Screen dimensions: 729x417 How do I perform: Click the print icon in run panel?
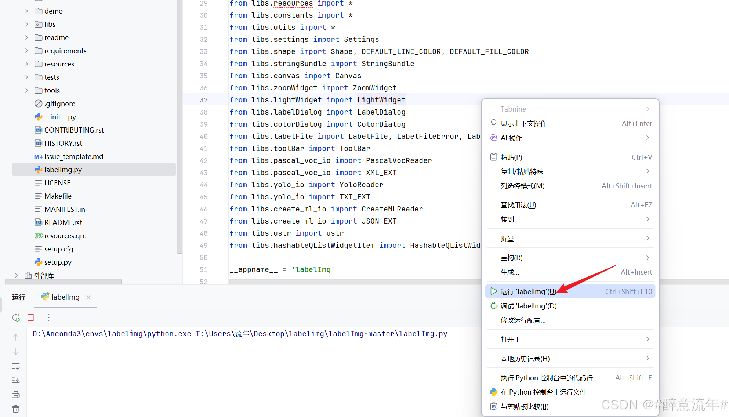coord(16,395)
